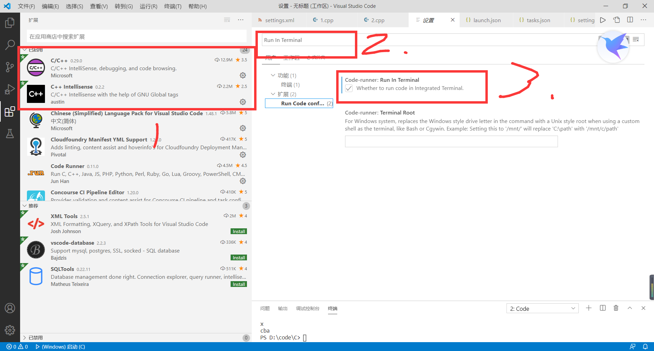
Task: Close the terminal panel
Action: coord(643,308)
